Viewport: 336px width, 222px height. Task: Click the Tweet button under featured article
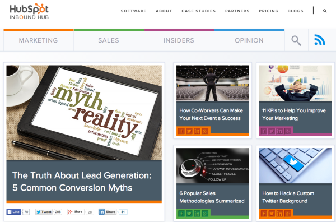(44, 212)
